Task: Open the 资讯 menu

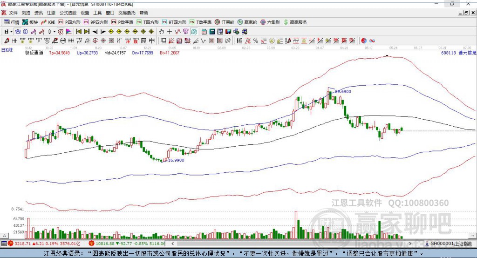Action: [38, 13]
